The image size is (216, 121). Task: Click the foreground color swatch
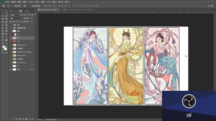point(4,47)
